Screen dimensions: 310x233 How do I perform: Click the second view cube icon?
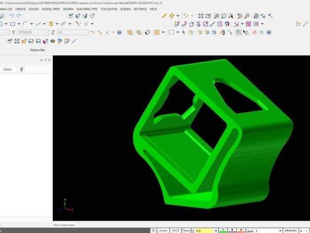point(78,16)
